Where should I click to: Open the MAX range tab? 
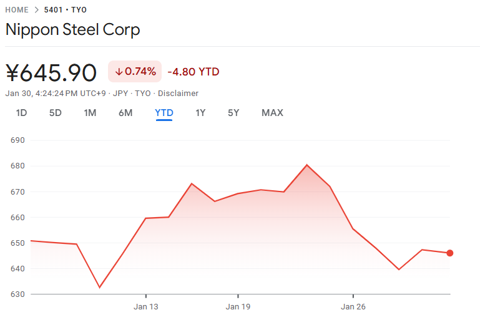click(x=272, y=113)
